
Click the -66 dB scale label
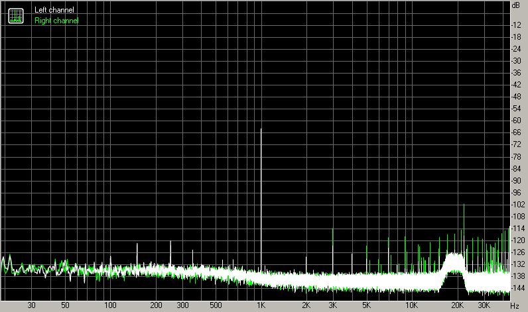(516, 132)
